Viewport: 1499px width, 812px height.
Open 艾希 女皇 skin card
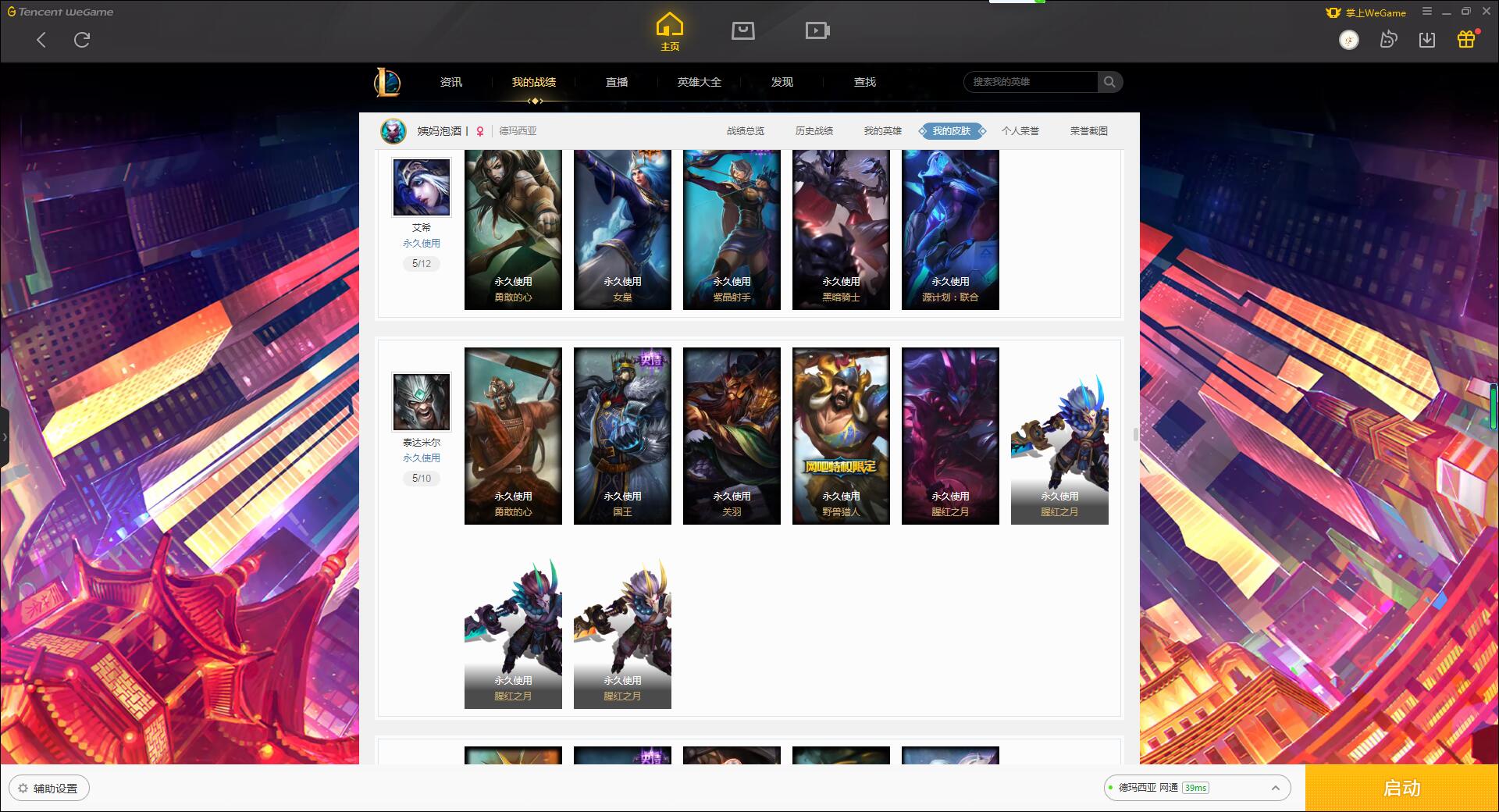click(x=622, y=230)
